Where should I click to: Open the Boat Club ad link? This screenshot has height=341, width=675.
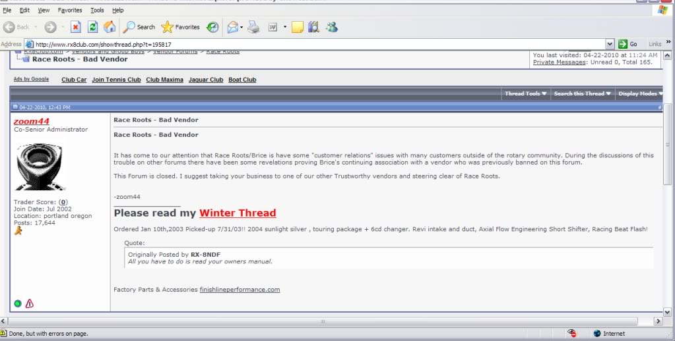pos(242,80)
